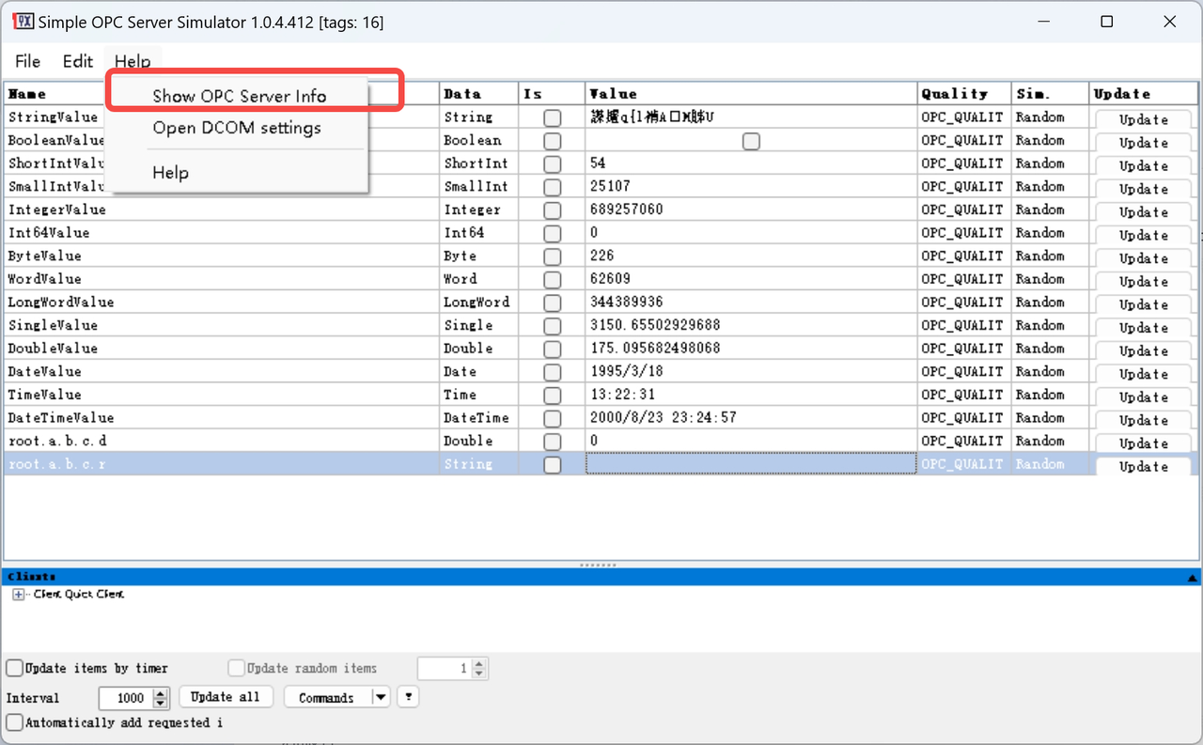Check the Is box for the DoubleValue row
This screenshot has height=745, width=1203.
[552, 349]
